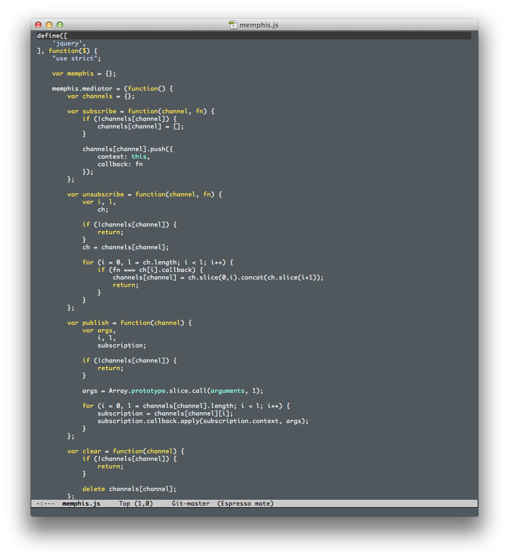Click the subscription = channels[channel][i]; line
Viewport: 509px width, 559px height.
tap(166, 413)
